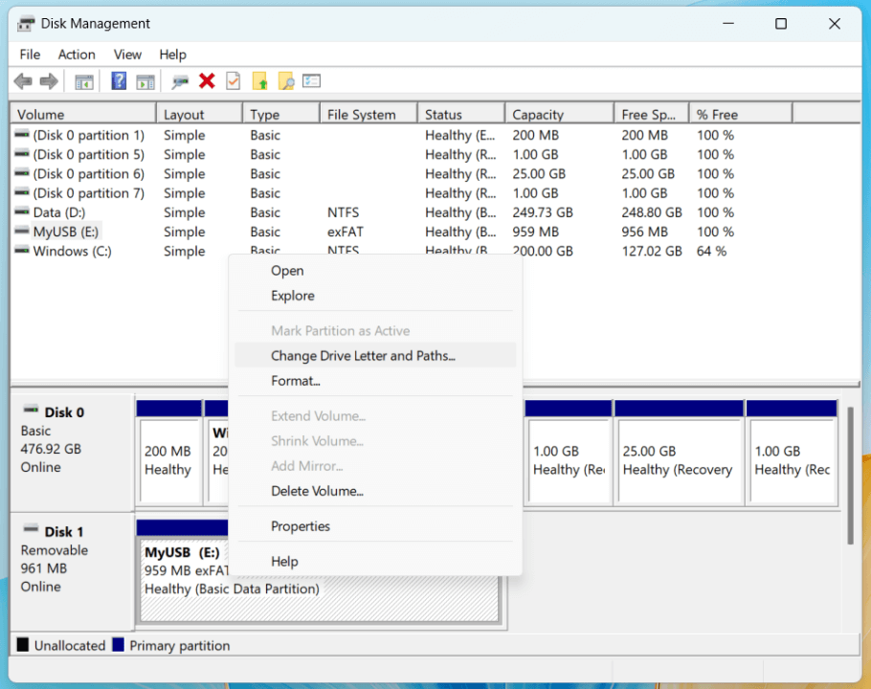Select Format from the context menu
This screenshot has width=871, height=689.
tap(297, 380)
